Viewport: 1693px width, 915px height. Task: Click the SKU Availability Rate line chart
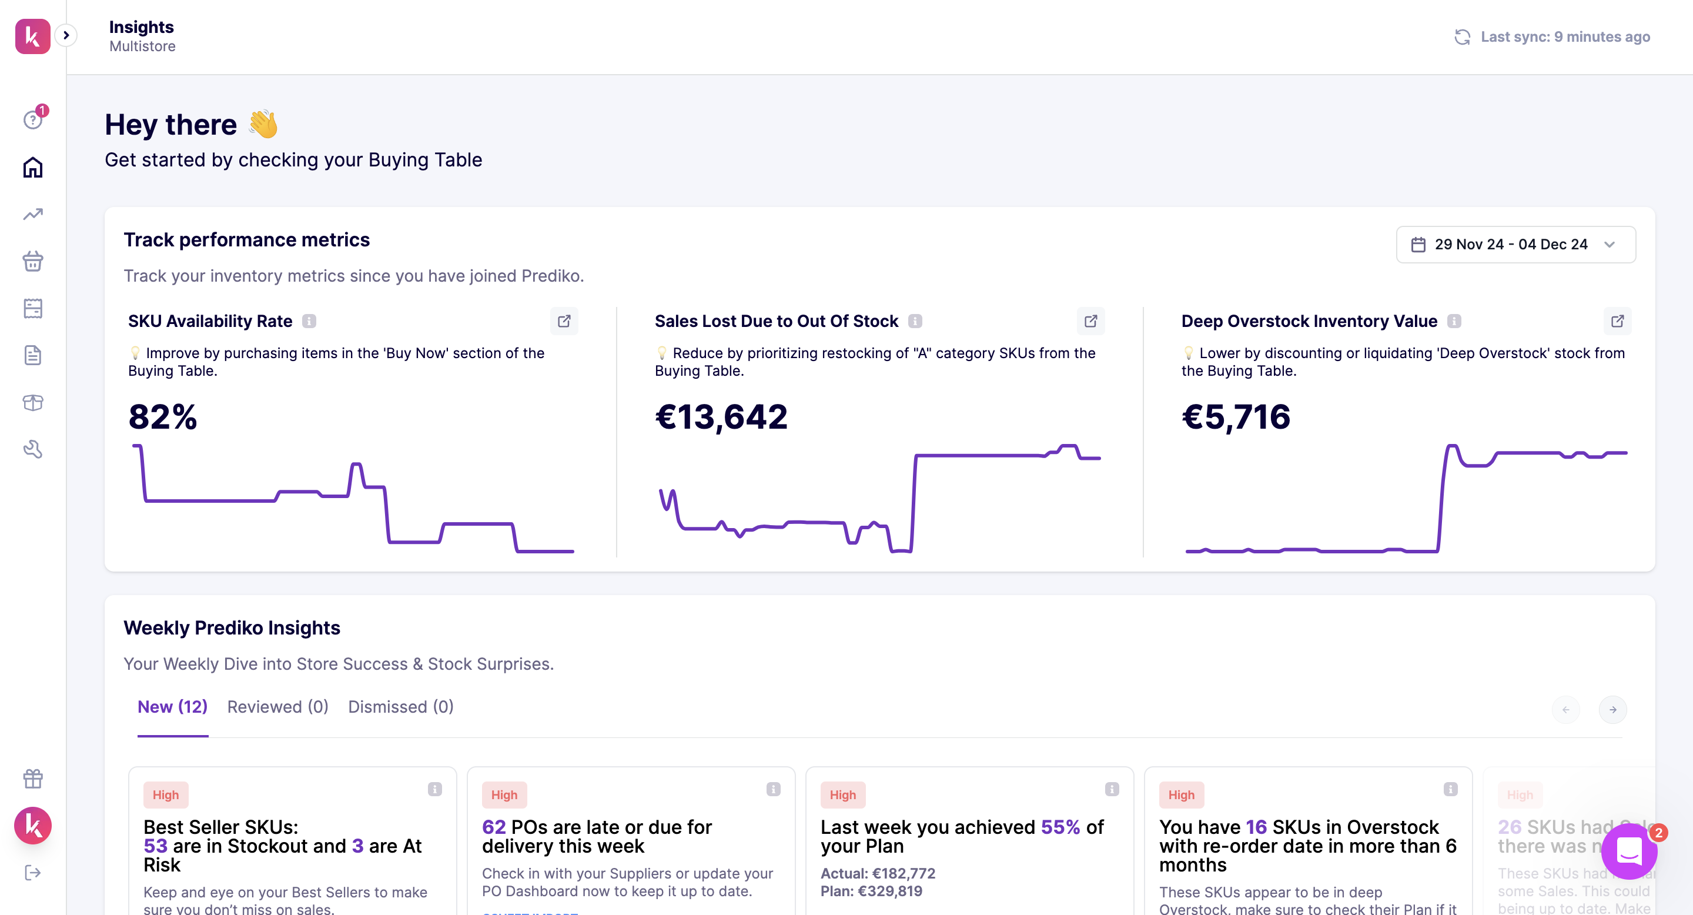coord(353,500)
